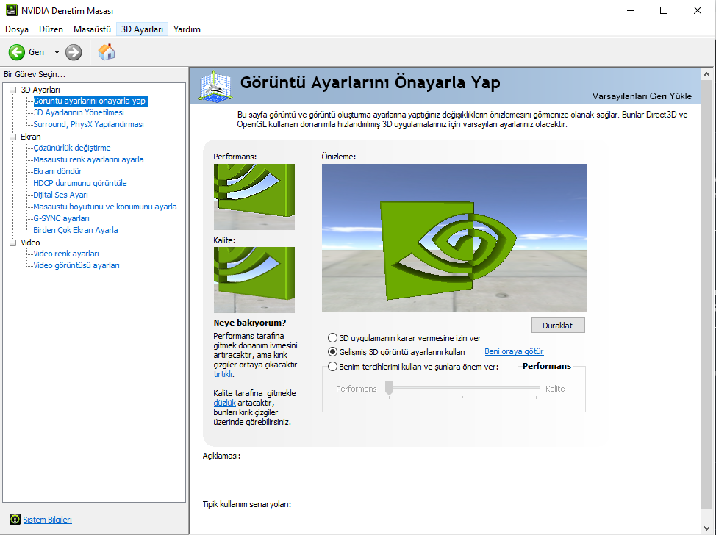The height and width of the screenshot is (535, 716).
Task: Click the 'düzlük' glossary link
Action: tap(224, 403)
